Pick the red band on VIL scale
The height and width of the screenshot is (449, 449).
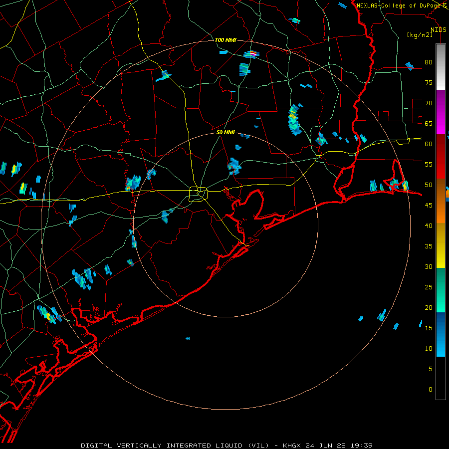(x=441, y=157)
